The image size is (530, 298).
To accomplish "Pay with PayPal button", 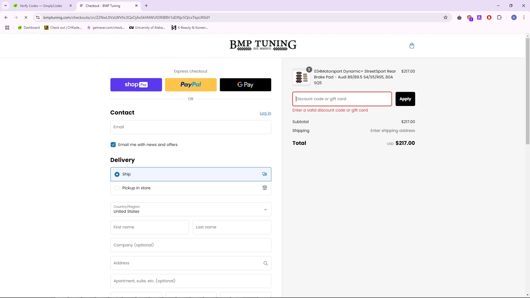I will [191, 85].
